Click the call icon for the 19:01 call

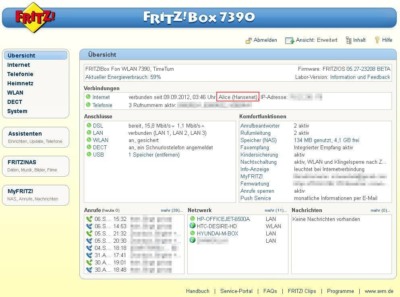(x=89, y=262)
